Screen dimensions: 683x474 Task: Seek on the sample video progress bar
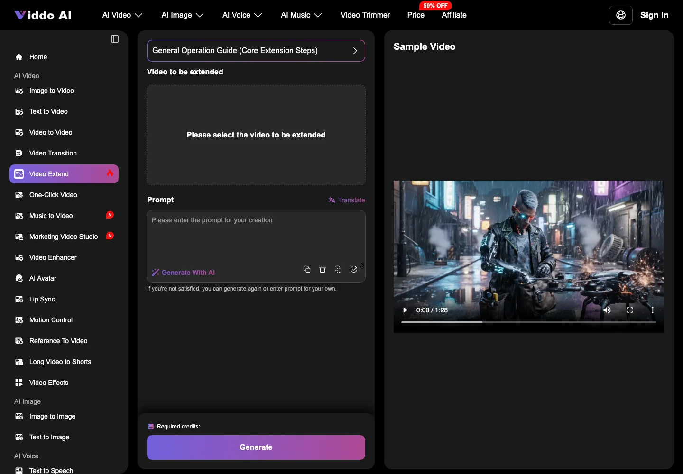(529, 322)
